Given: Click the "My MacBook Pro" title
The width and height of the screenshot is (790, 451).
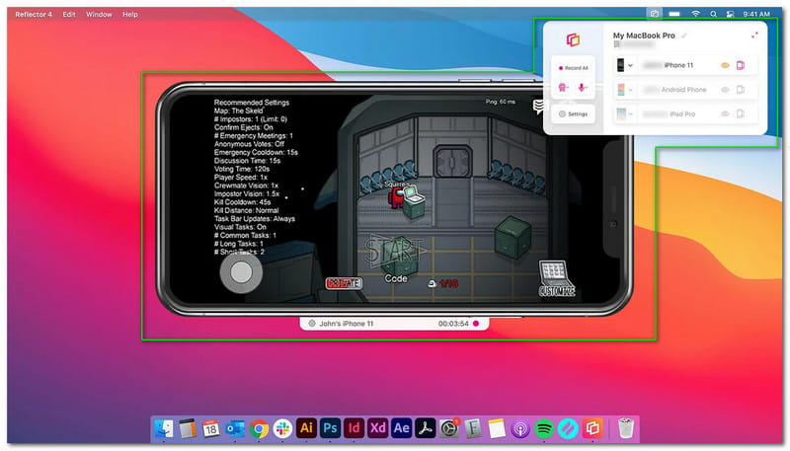Looking at the screenshot, I should [644, 36].
